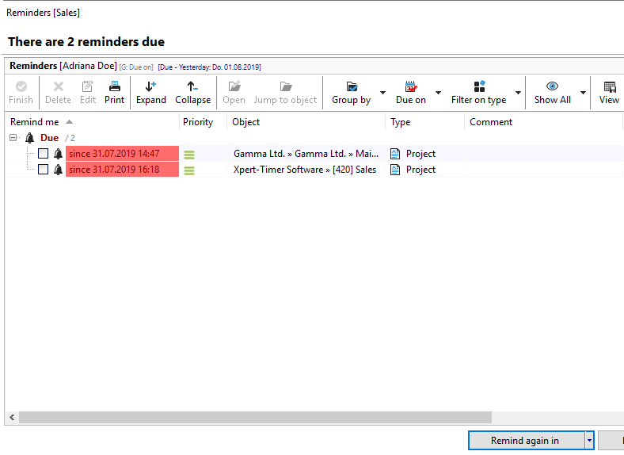
Task: Collapse the Due group tree node
Action: [13, 138]
